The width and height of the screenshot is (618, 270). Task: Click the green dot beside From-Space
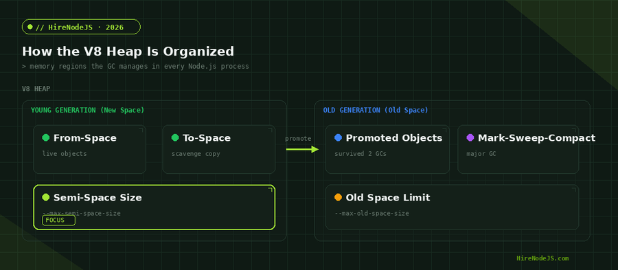46,137
